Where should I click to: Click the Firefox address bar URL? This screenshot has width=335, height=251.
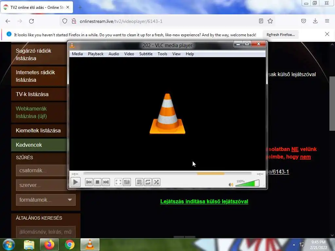pyautogui.click(x=121, y=21)
